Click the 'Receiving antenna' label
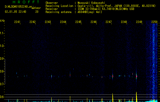Screen dimensions: 160x102 click(x=59, y=12)
